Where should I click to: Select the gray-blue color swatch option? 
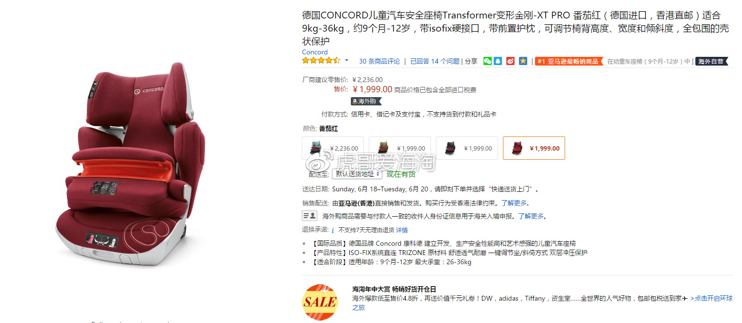pos(333,148)
